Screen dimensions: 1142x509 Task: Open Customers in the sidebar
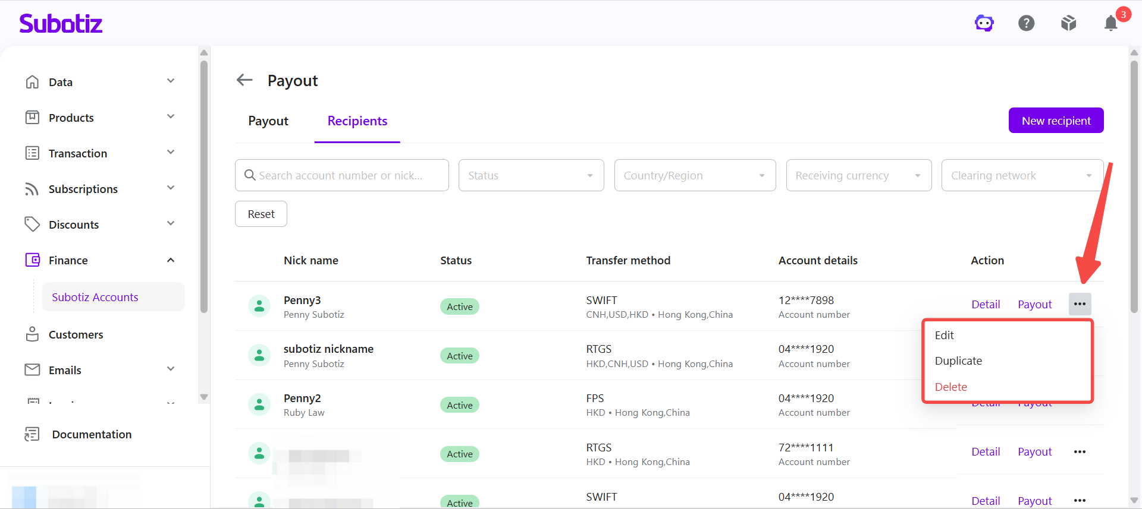76,334
